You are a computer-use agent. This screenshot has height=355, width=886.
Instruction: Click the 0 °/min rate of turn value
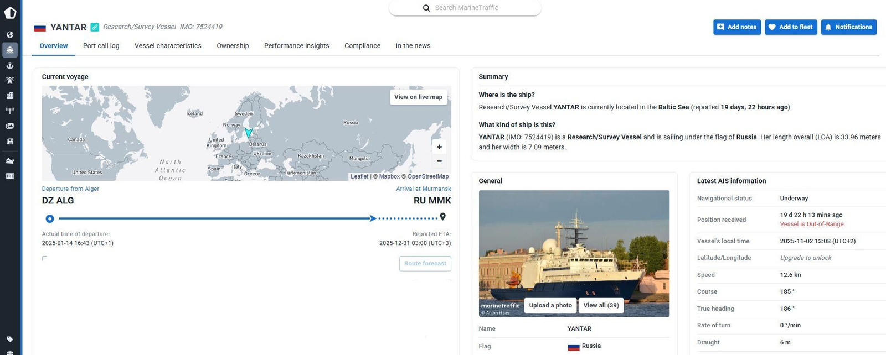tap(791, 325)
